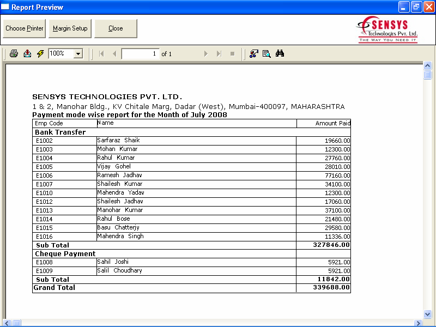This screenshot has width=436, height=327.
Task: Toggle the group tree icon
Action: [253, 53]
